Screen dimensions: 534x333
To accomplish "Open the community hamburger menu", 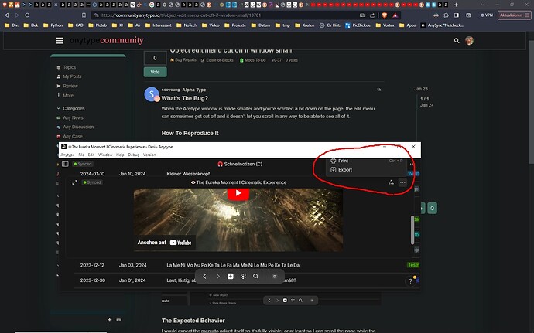I will tap(60, 41).
